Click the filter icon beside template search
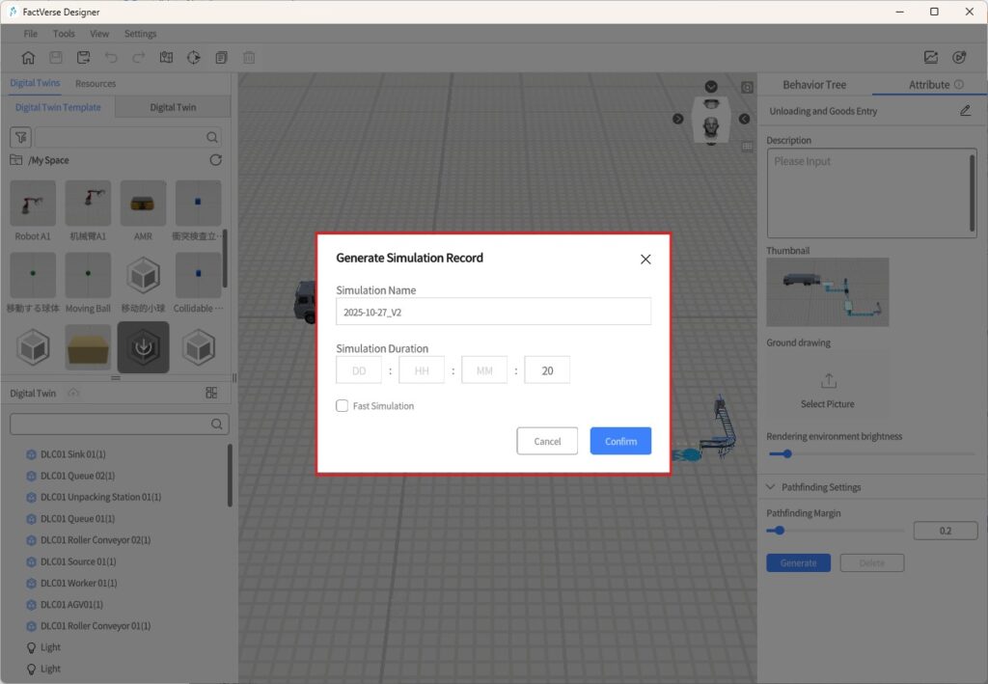 pos(20,137)
